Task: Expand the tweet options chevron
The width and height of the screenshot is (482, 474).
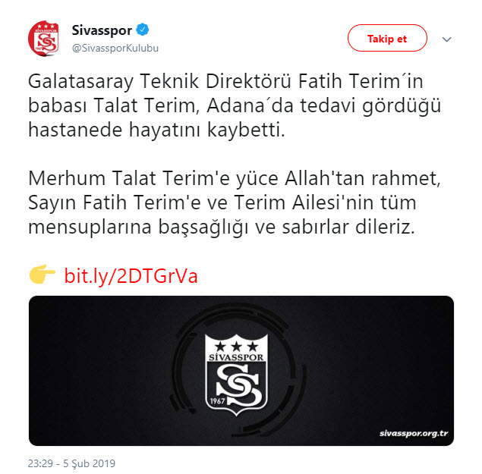Action: (446, 39)
